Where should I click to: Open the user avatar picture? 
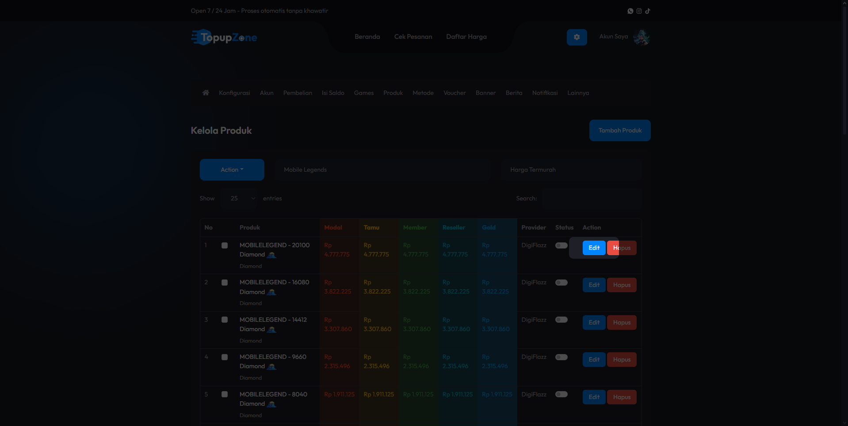click(642, 37)
